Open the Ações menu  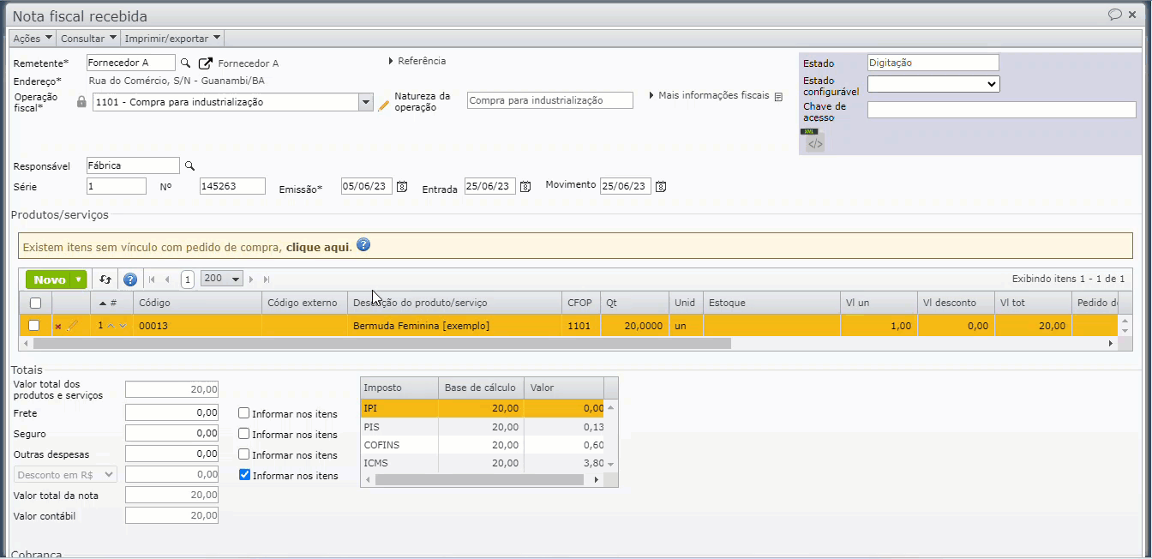[x=33, y=39]
